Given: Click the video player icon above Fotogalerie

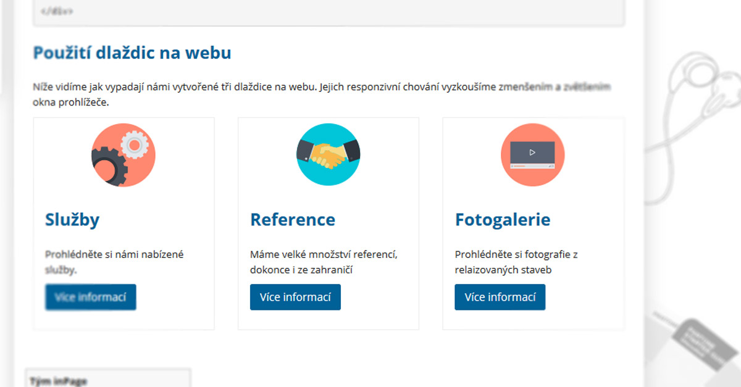Looking at the screenshot, I should 532,154.
